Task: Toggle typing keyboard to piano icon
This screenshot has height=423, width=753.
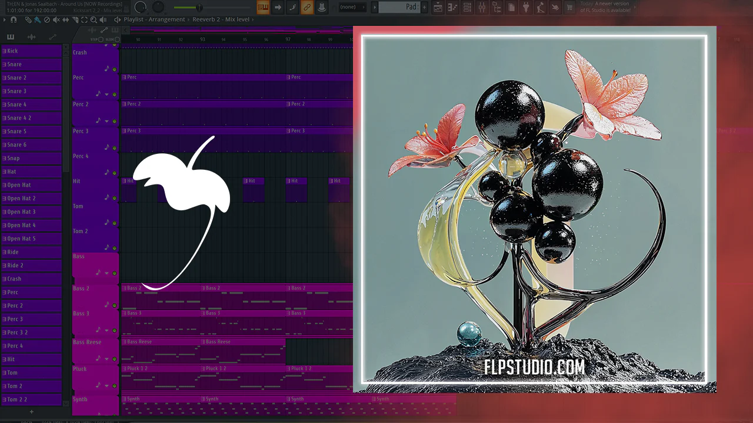Action: (263, 7)
